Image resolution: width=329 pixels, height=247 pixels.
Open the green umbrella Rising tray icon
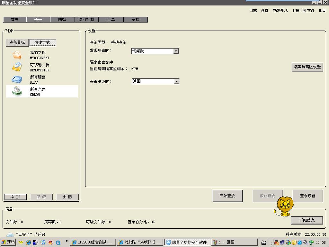click(311, 242)
